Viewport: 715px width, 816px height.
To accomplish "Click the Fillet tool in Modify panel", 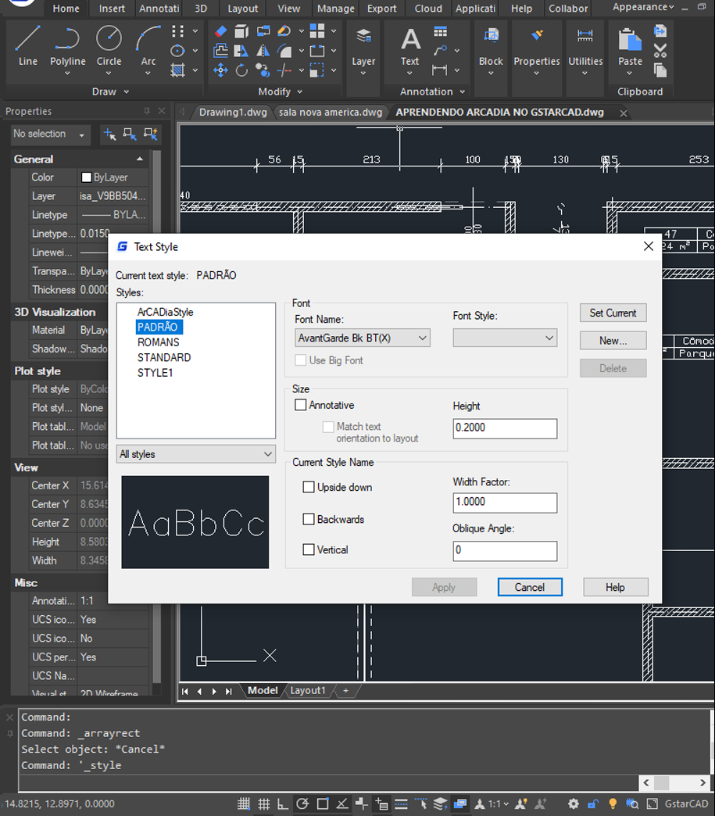I will (284, 51).
